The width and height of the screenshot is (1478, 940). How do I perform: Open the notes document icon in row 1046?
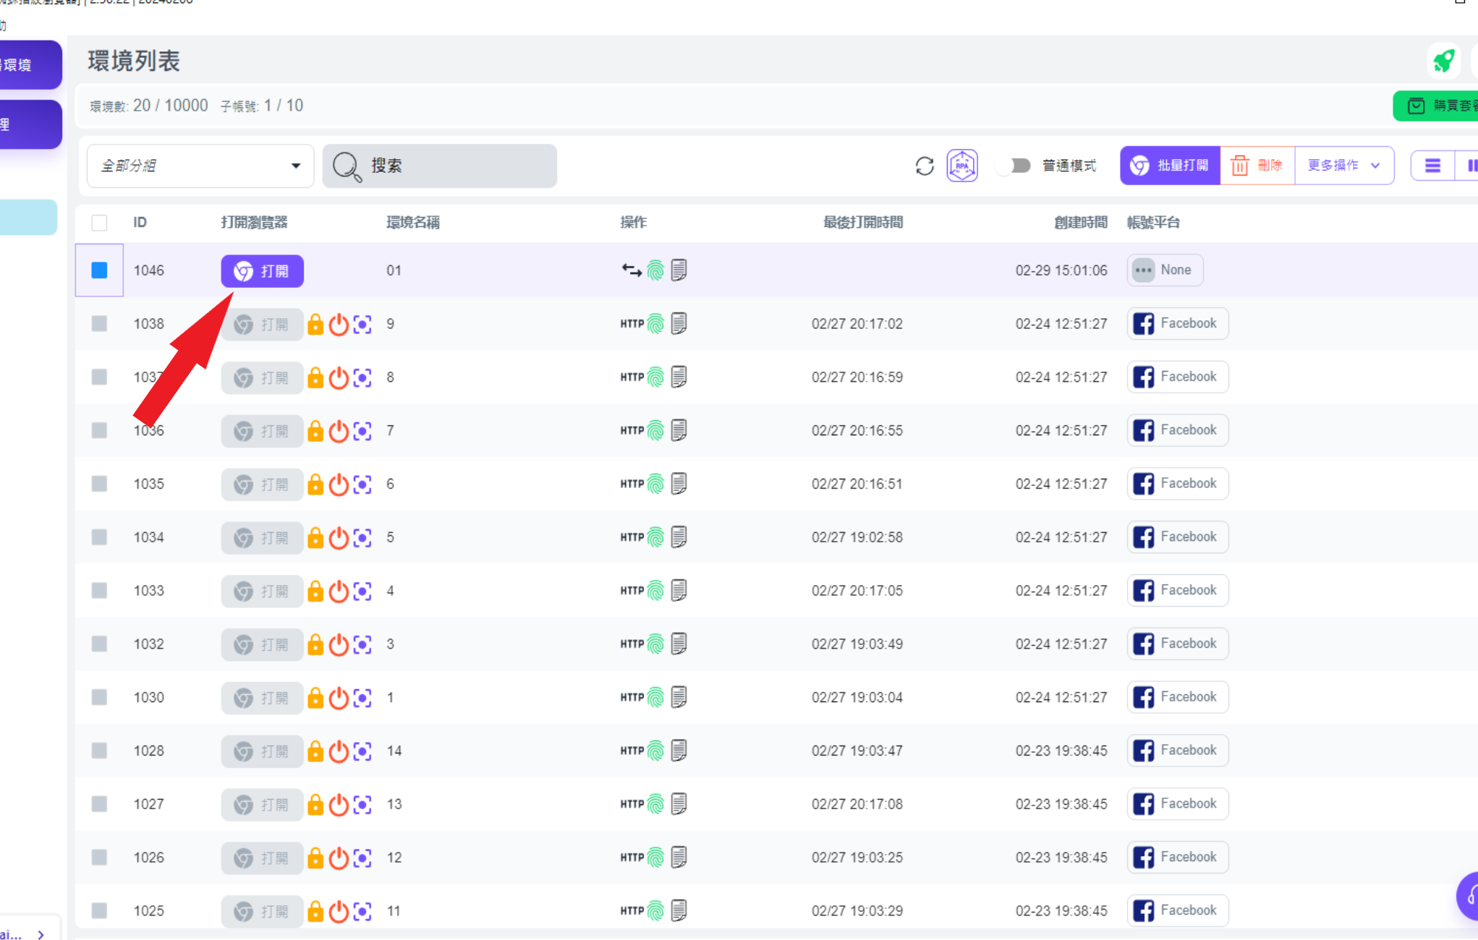tap(679, 270)
